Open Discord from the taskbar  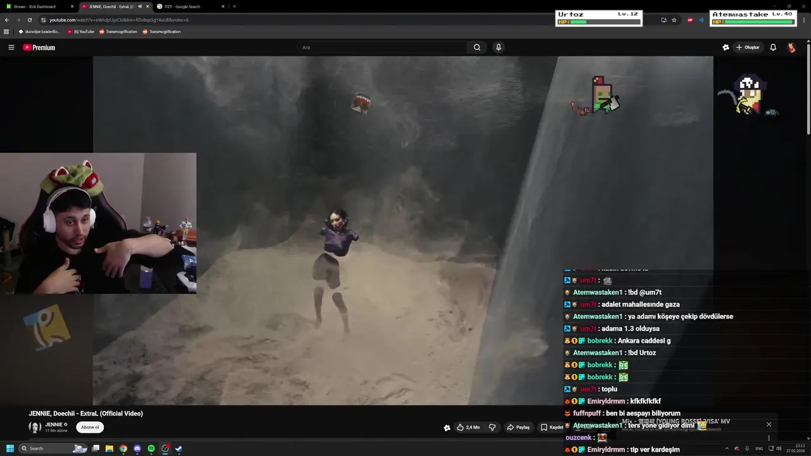coord(137,448)
